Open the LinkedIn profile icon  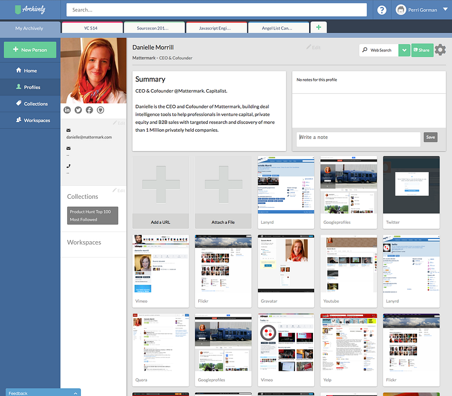(x=67, y=110)
